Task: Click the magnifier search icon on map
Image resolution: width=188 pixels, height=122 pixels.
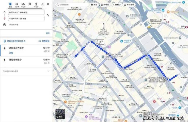Action: click(58, 5)
